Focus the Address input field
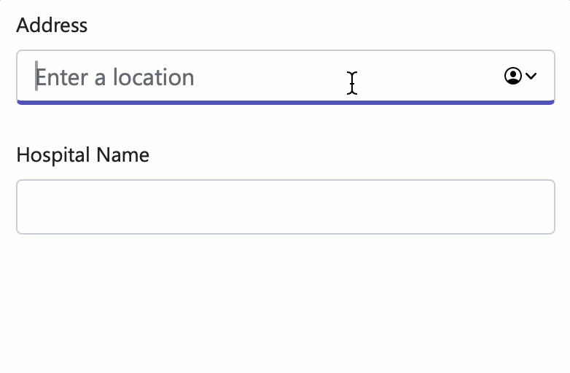 point(285,77)
